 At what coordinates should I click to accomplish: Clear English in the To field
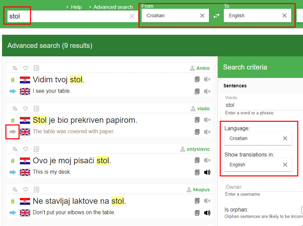pyautogui.click(x=284, y=16)
